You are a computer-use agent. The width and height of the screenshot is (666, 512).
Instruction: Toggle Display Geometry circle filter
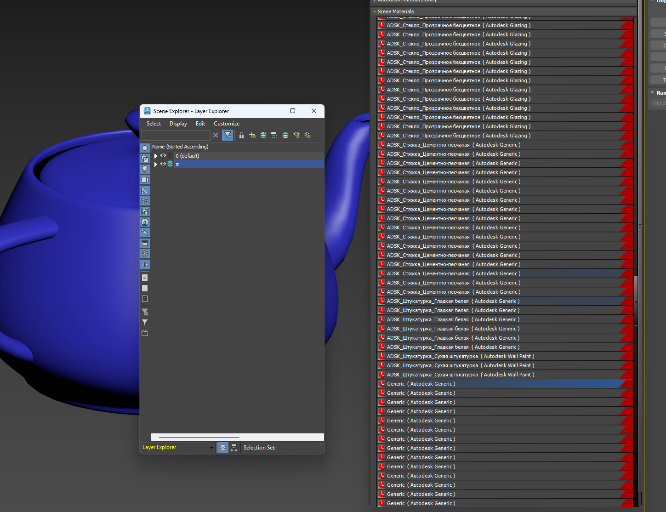coord(145,148)
